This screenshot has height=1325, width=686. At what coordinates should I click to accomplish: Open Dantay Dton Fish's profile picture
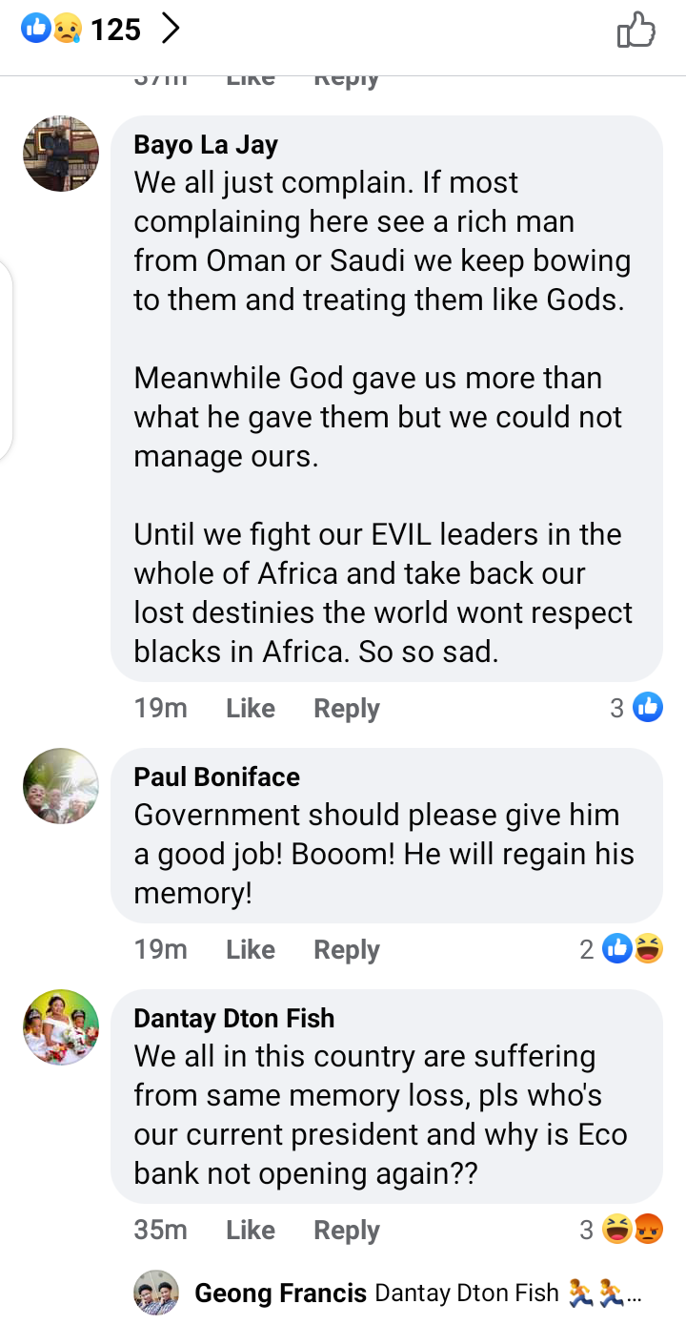coord(61,1027)
